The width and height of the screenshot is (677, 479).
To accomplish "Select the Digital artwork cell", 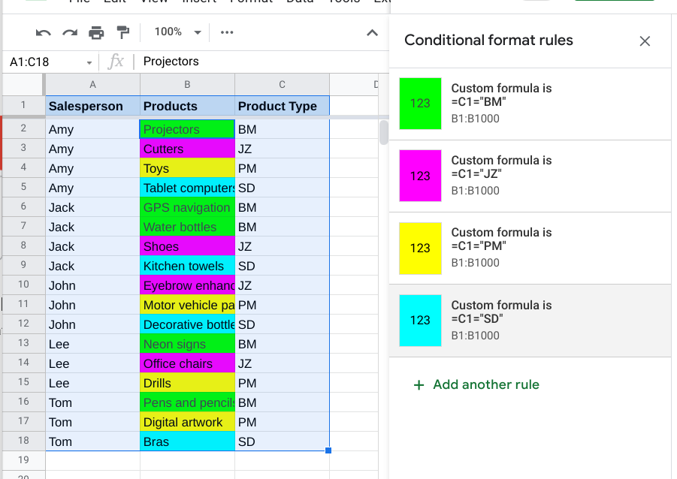I will (187, 422).
